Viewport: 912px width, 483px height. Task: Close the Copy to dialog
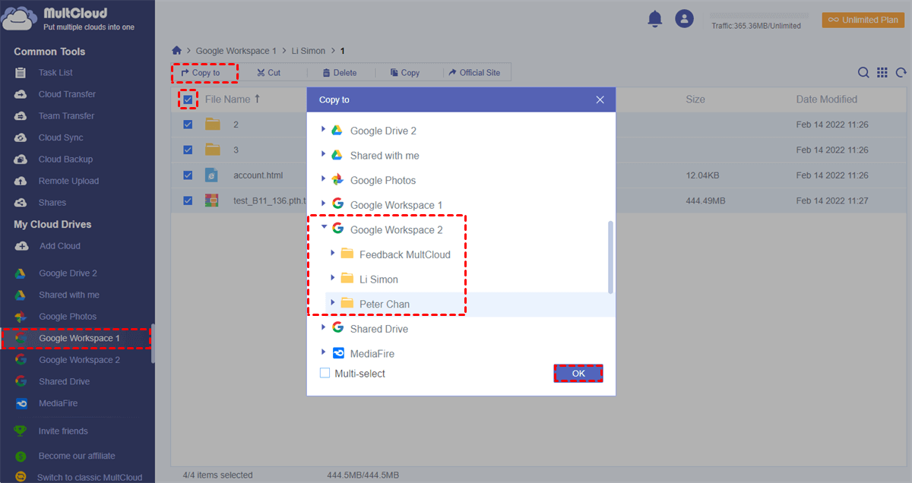(600, 99)
